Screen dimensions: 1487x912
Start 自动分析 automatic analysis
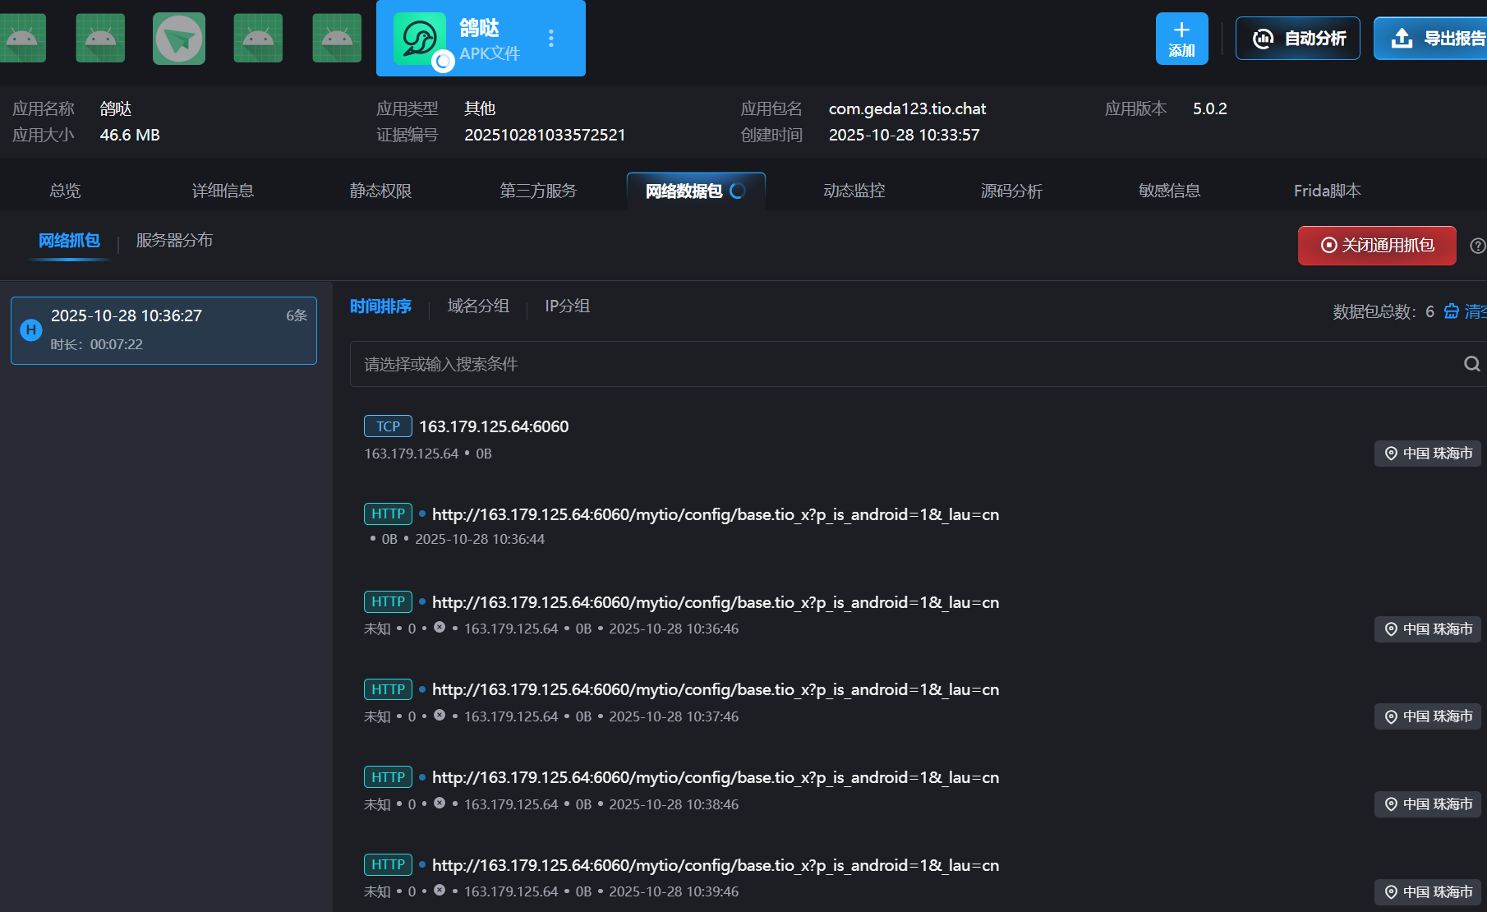coord(1298,39)
